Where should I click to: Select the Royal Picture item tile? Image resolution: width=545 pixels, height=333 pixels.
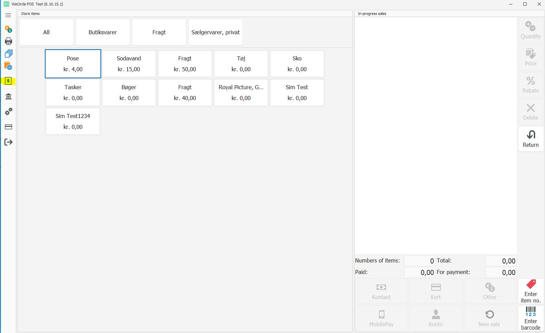point(241,93)
